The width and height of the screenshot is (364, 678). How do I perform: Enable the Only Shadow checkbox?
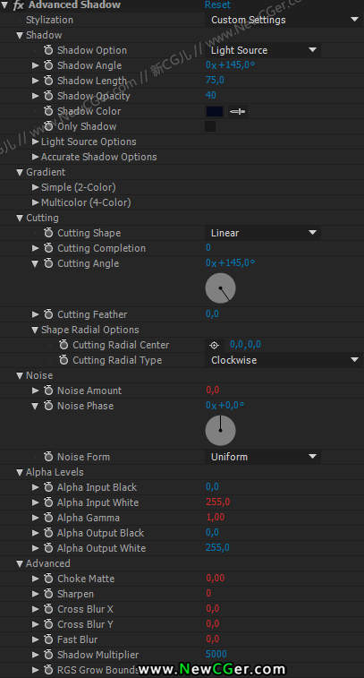[x=210, y=126]
